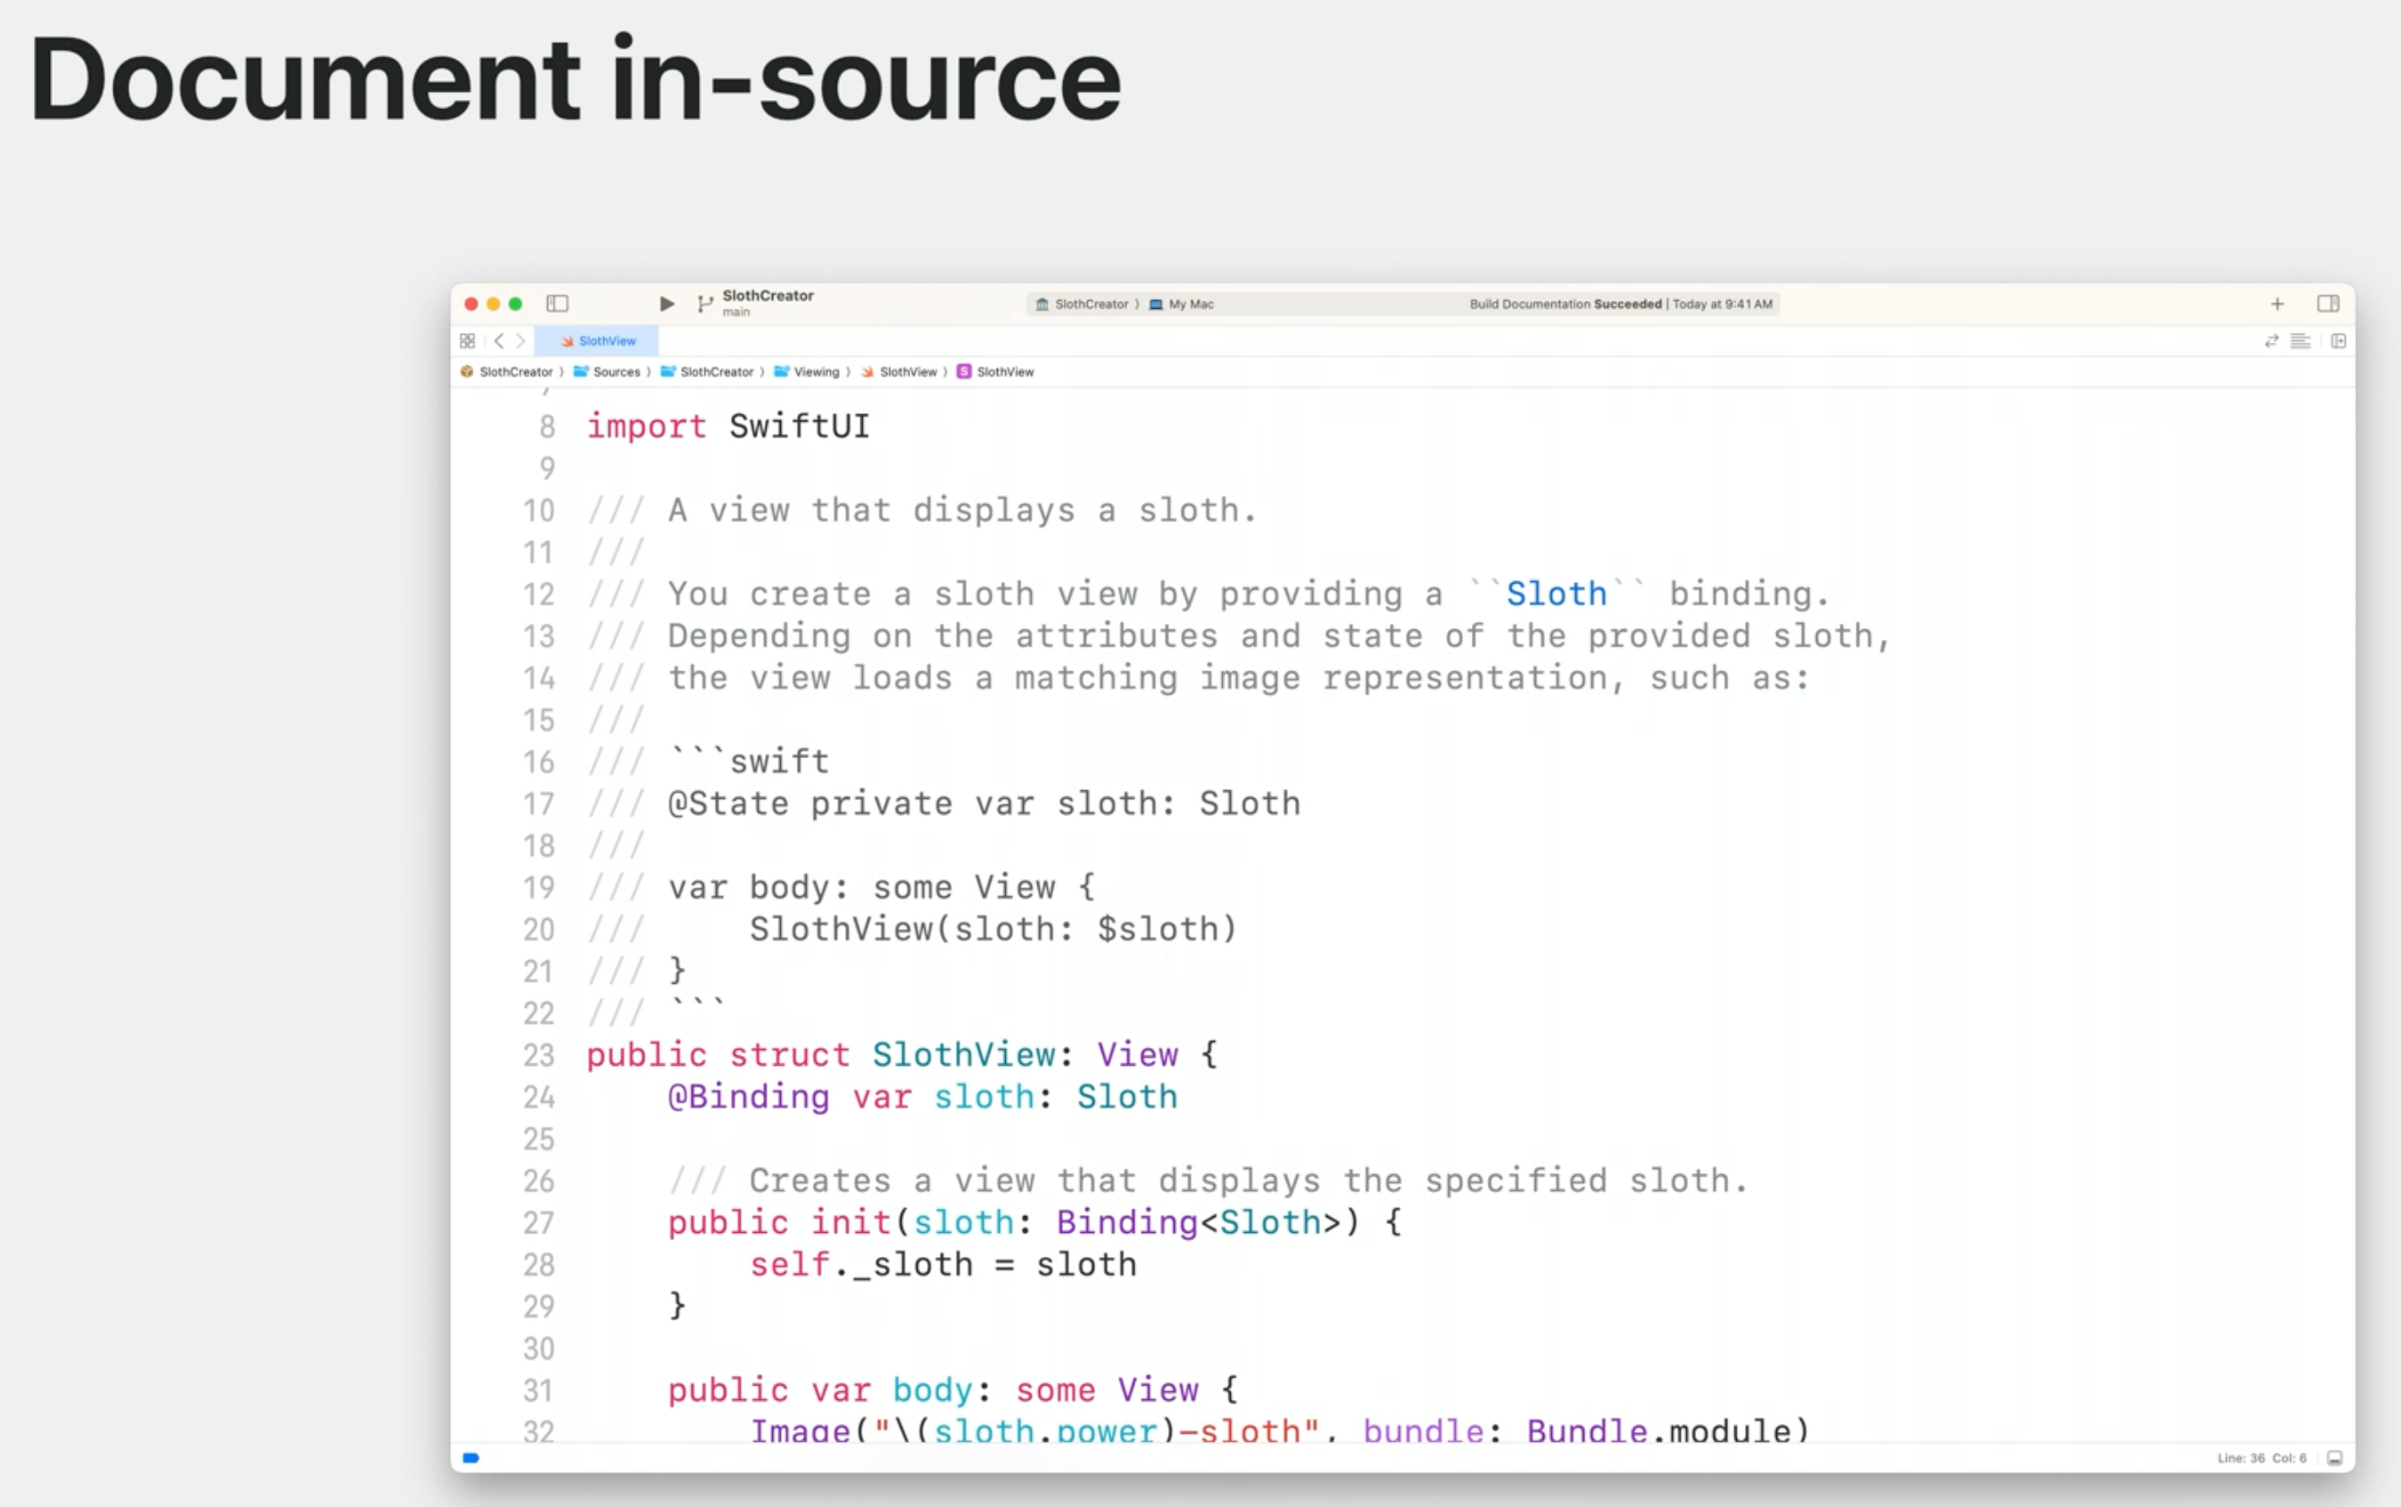The width and height of the screenshot is (2401, 1507).
Task: Open the Viewing group from the breadcrumb
Action: point(817,371)
